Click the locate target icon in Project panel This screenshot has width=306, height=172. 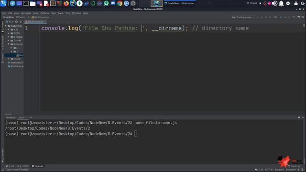pos(16,21)
